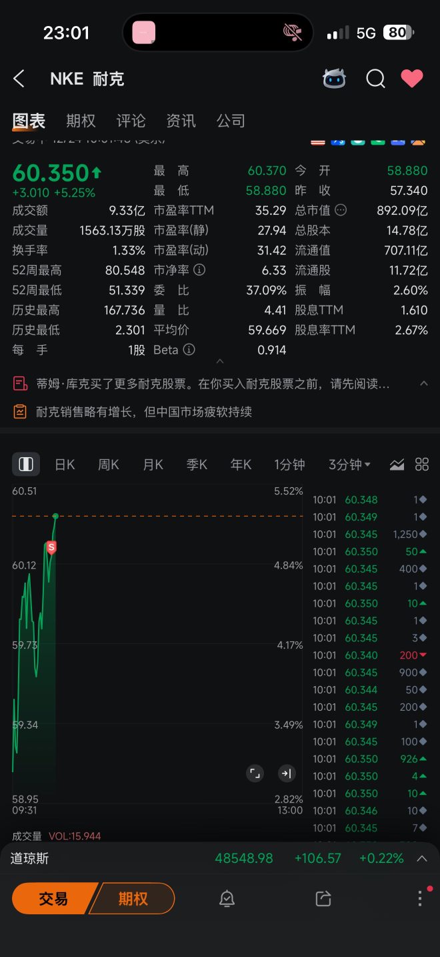This screenshot has width=440, height=957.
Task: Open the search magnifier icon
Action: 375,79
